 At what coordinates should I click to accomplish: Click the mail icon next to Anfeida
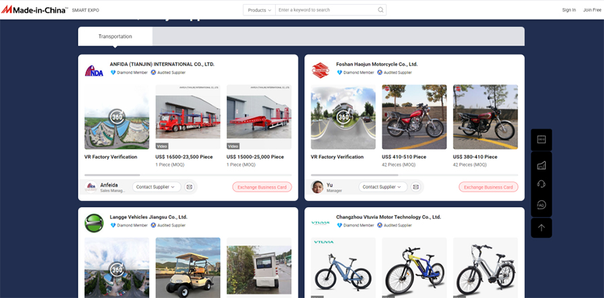(189, 187)
